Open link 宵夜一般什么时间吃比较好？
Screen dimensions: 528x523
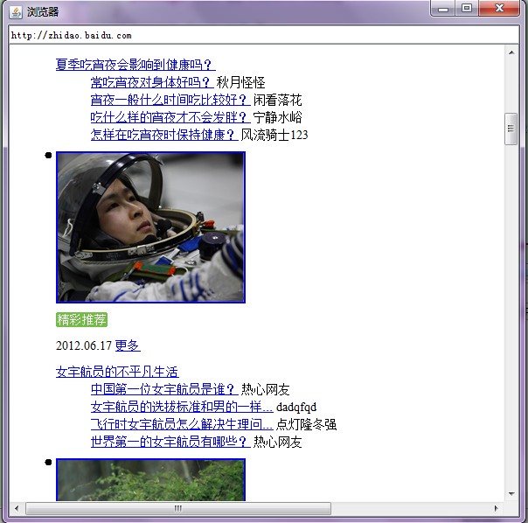170,100
